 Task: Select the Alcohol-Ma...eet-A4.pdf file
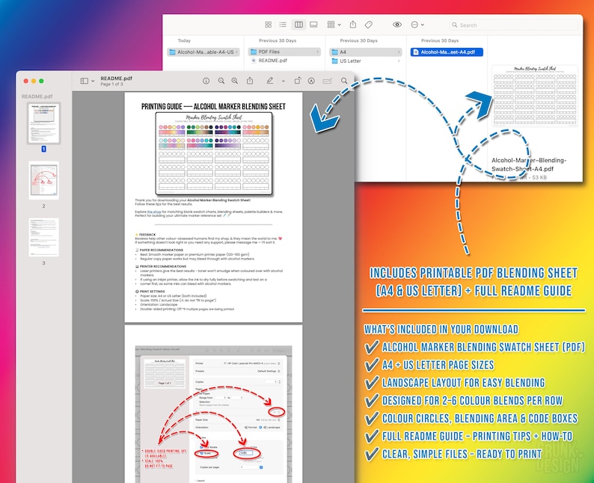tap(447, 52)
